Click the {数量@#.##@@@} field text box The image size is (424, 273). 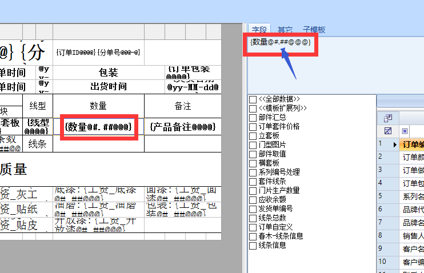tap(280, 42)
